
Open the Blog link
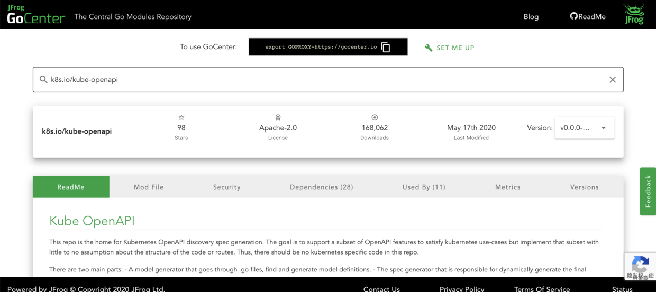coord(531,16)
